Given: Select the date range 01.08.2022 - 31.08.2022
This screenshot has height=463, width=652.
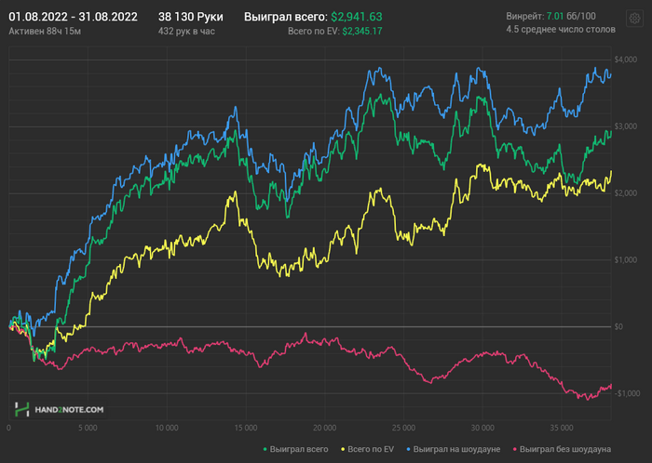Looking at the screenshot, I should tap(74, 17).
